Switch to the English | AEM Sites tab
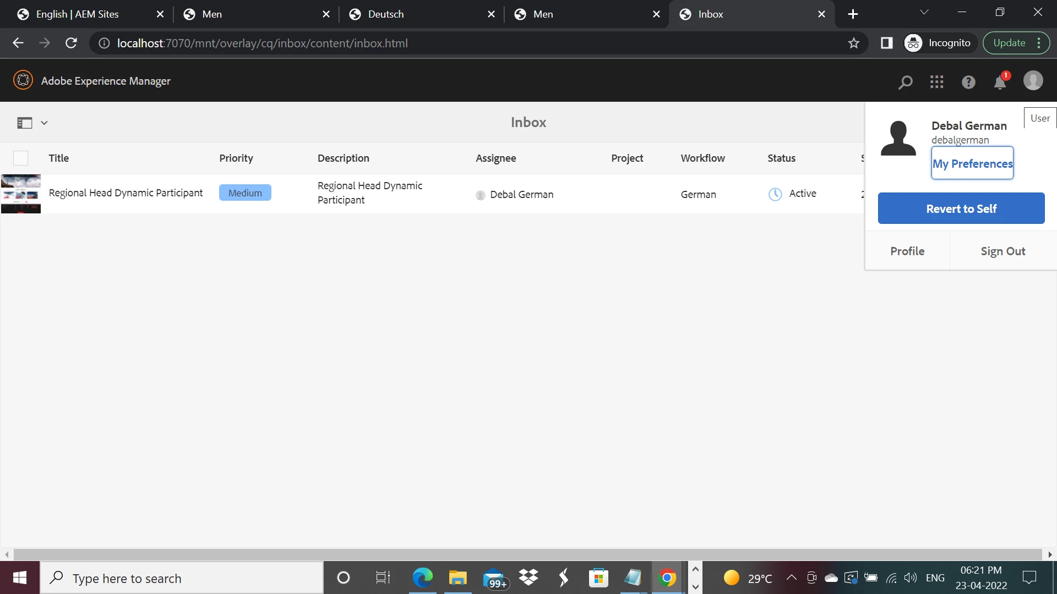This screenshot has height=594, width=1057. coord(77,14)
